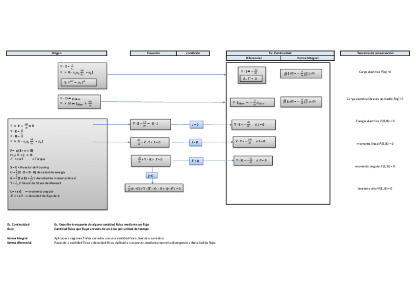Image resolution: width=416 pixels, height=293 pixels.
Task: Click the "L = r x G = momento angular" line
Action: point(32,191)
